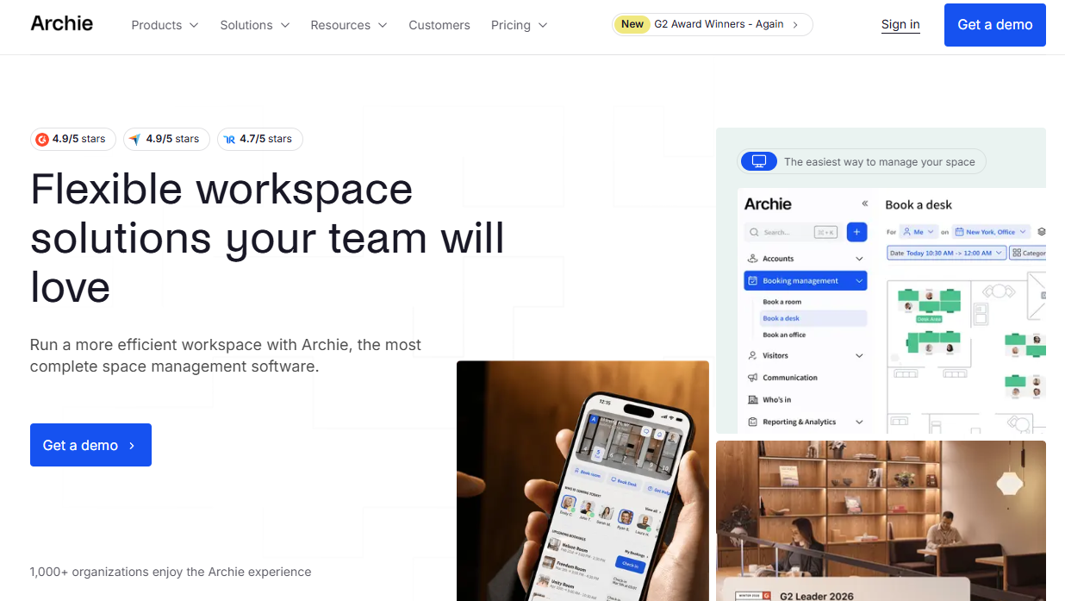The height and width of the screenshot is (601, 1065).
Task: Select Book a room in the sidebar
Action: [782, 302]
